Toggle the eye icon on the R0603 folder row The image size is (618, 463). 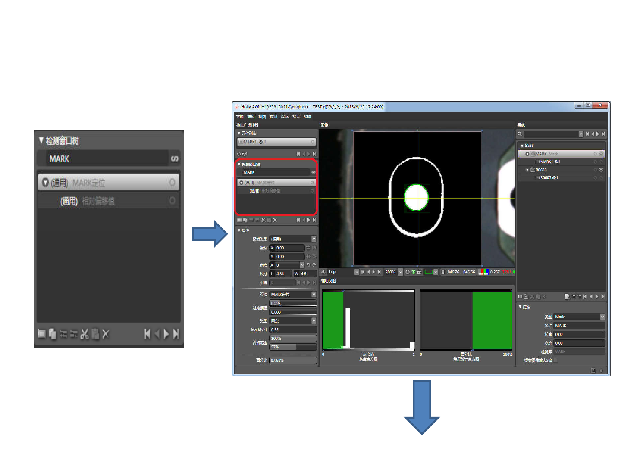(601, 170)
